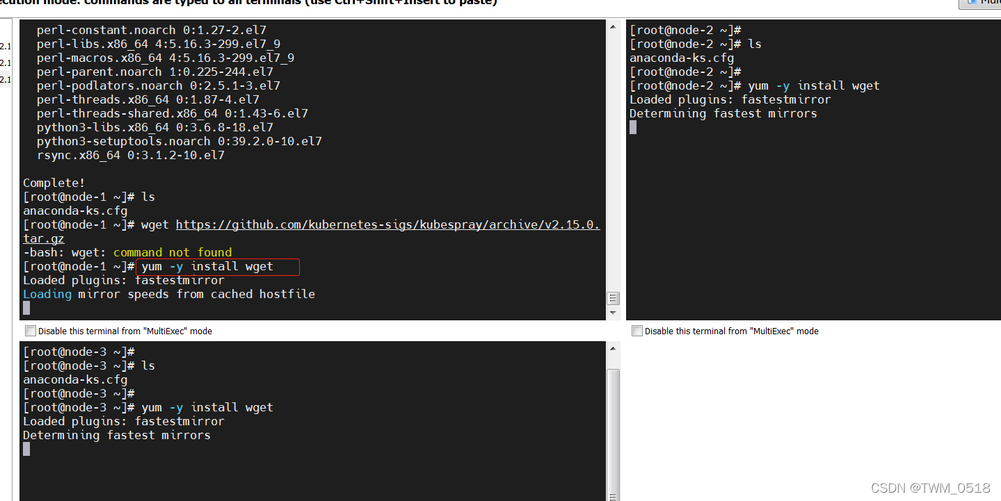The height and width of the screenshot is (501, 1001).
Task: Focus the node-2 terminal at its cursor
Action: pyautogui.click(x=633, y=127)
